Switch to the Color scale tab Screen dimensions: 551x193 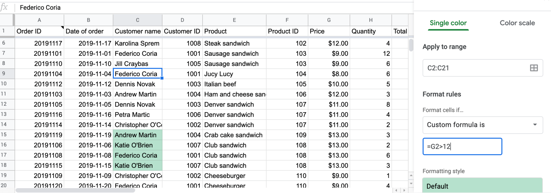point(517,23)
